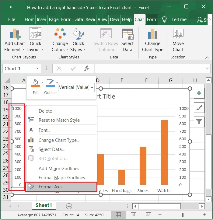Click the Select Data ribbon button

[x=127, y=40]
